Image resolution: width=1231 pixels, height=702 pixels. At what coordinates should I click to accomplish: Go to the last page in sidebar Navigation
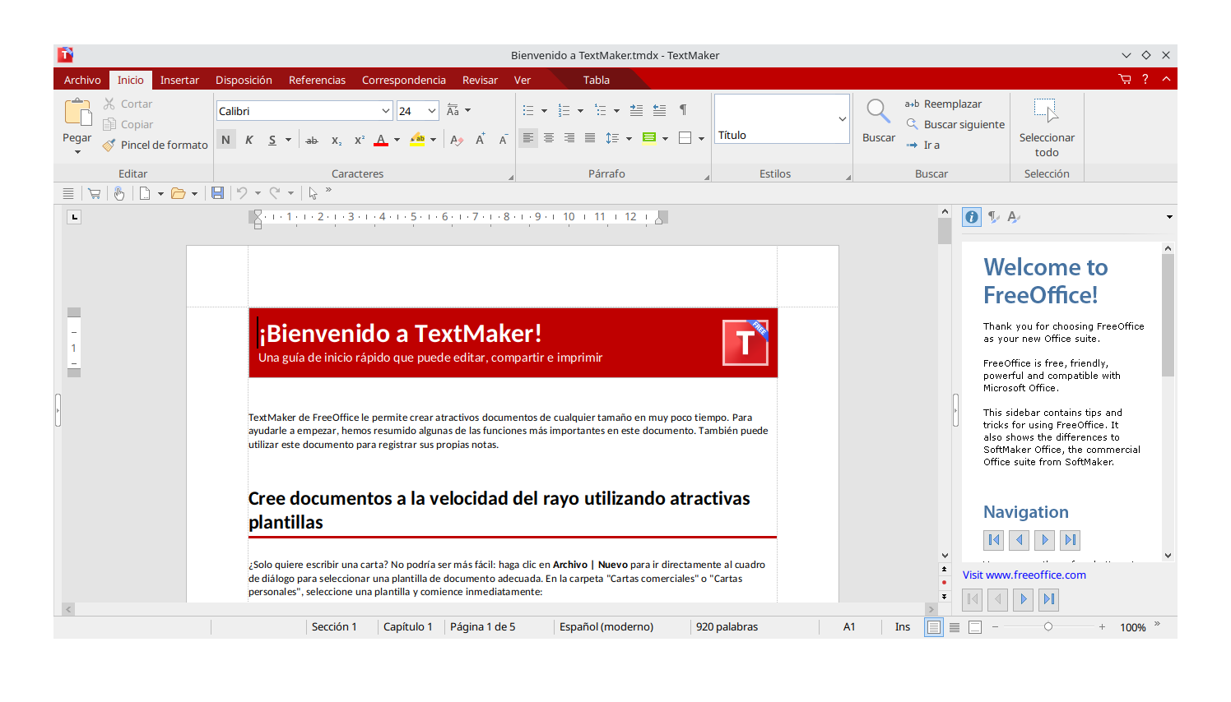(x=1070, y=540)
